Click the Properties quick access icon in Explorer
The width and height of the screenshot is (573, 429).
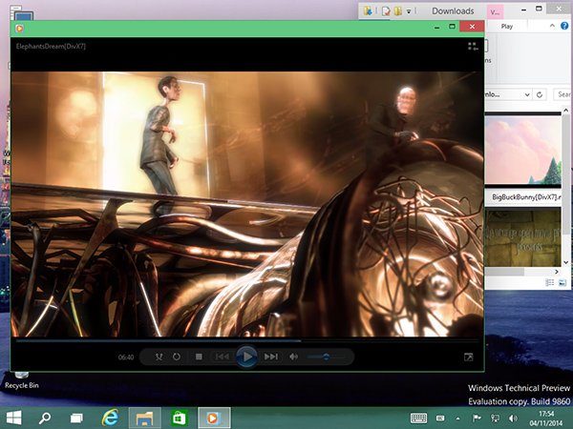coord(386,11)
